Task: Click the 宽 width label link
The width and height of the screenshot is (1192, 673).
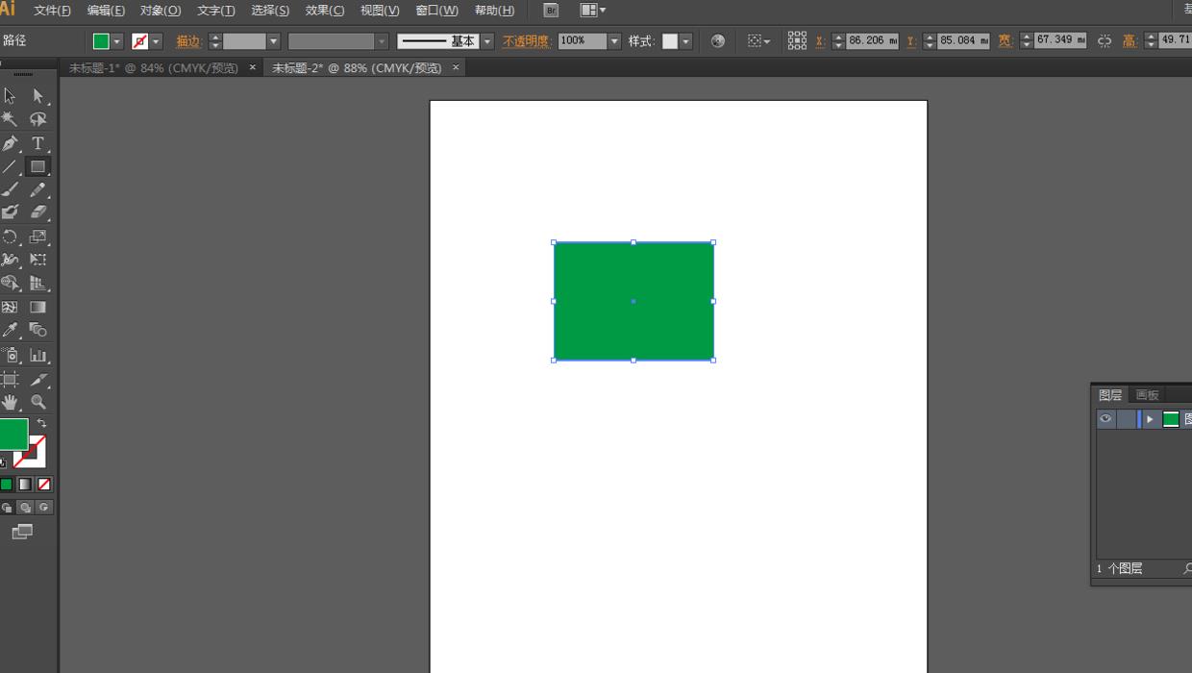Action: click(x=1005, y=41)
